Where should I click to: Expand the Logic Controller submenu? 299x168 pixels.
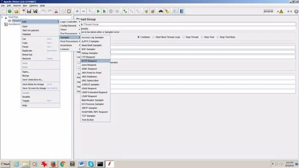(70, 22)
